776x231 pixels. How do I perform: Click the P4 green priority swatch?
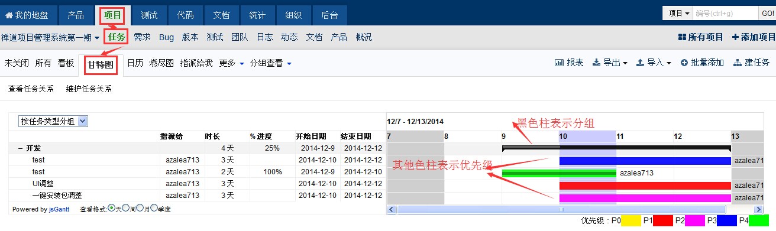coord(759,221)
